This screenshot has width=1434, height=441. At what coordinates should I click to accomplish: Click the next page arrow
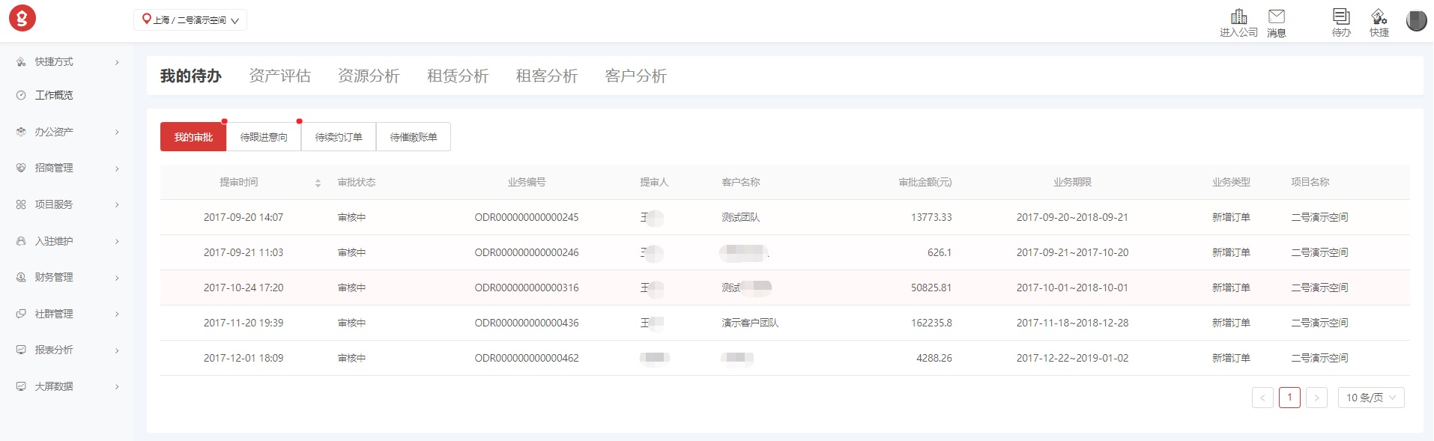tap(1316, 398)
